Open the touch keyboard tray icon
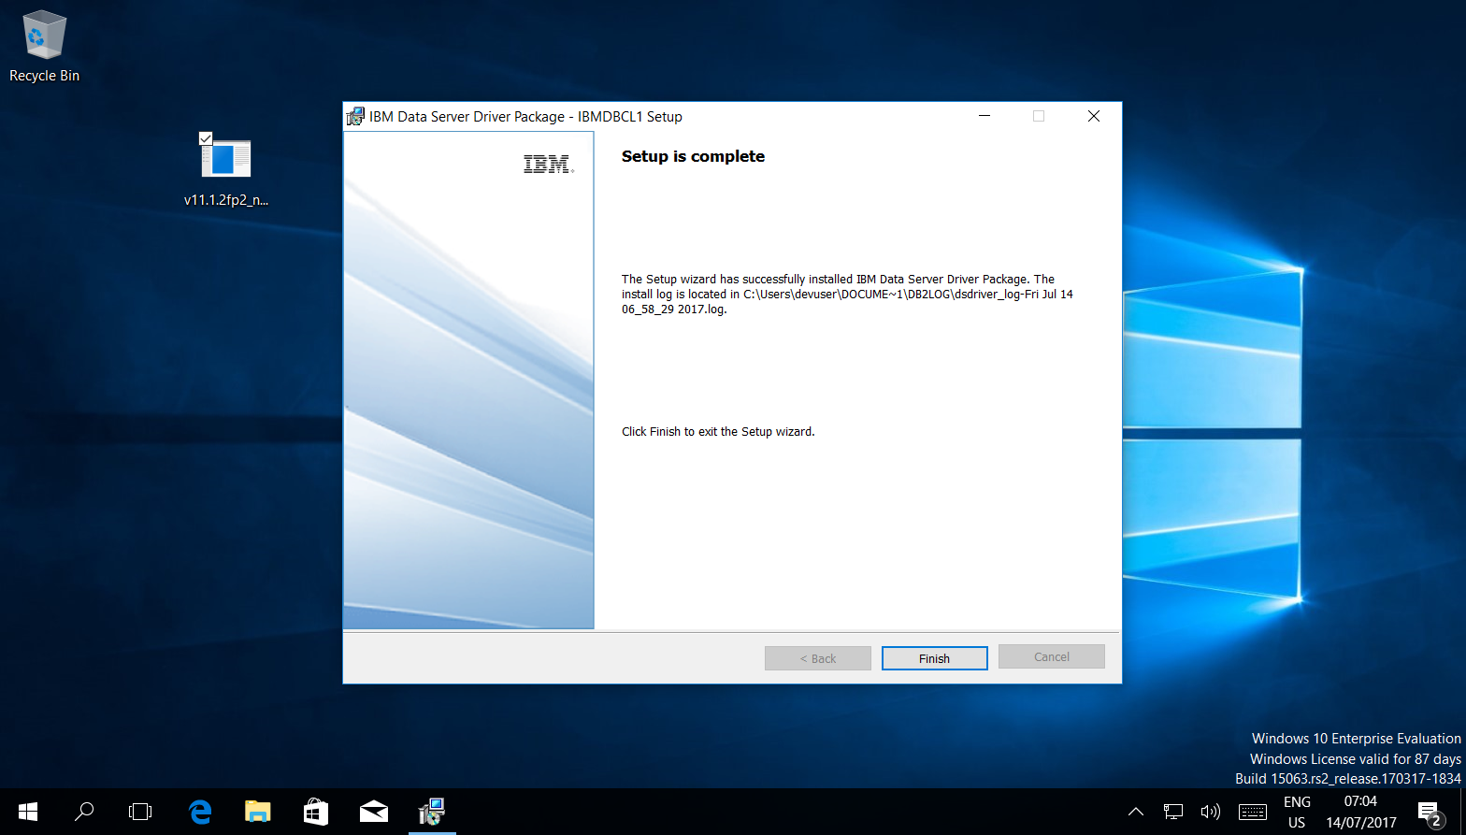The width and height of the screenshot is (1466, 835). 1252,812
